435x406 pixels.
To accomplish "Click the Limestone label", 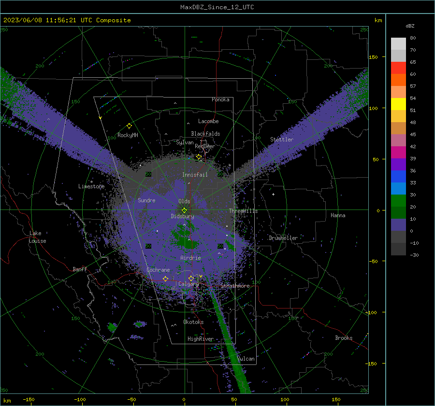I will point(91,186).
